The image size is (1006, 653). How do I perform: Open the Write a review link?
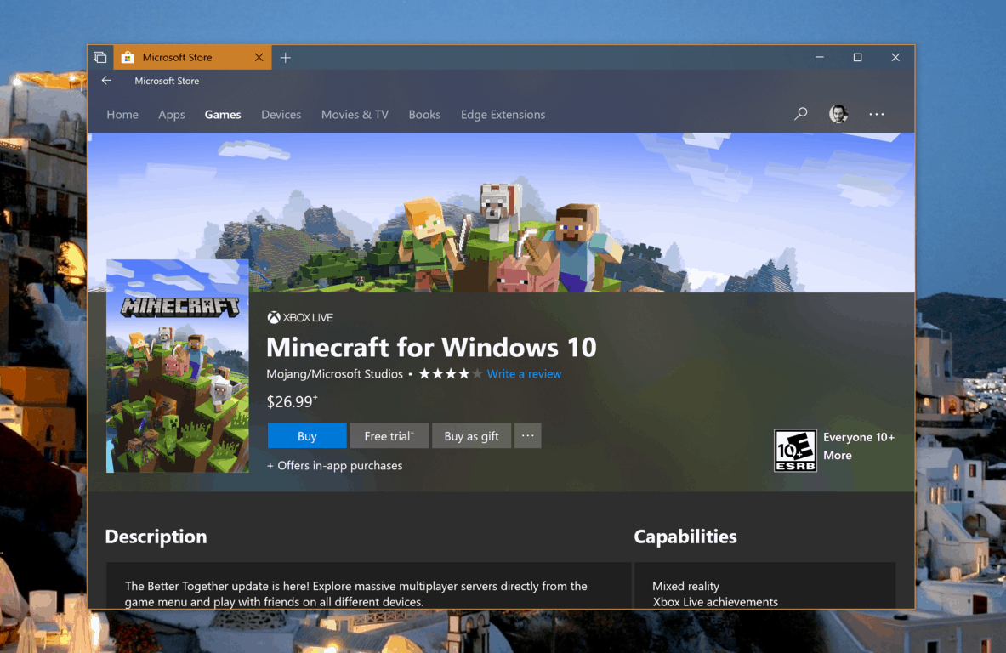click(x=524, y=373)
